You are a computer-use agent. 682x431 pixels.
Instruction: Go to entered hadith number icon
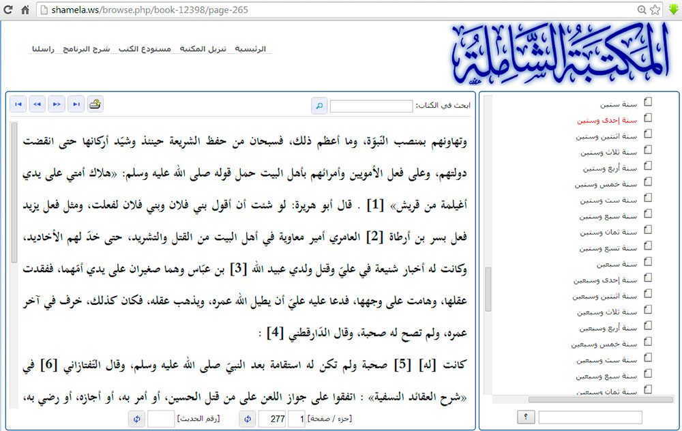(x=137, y=419)
